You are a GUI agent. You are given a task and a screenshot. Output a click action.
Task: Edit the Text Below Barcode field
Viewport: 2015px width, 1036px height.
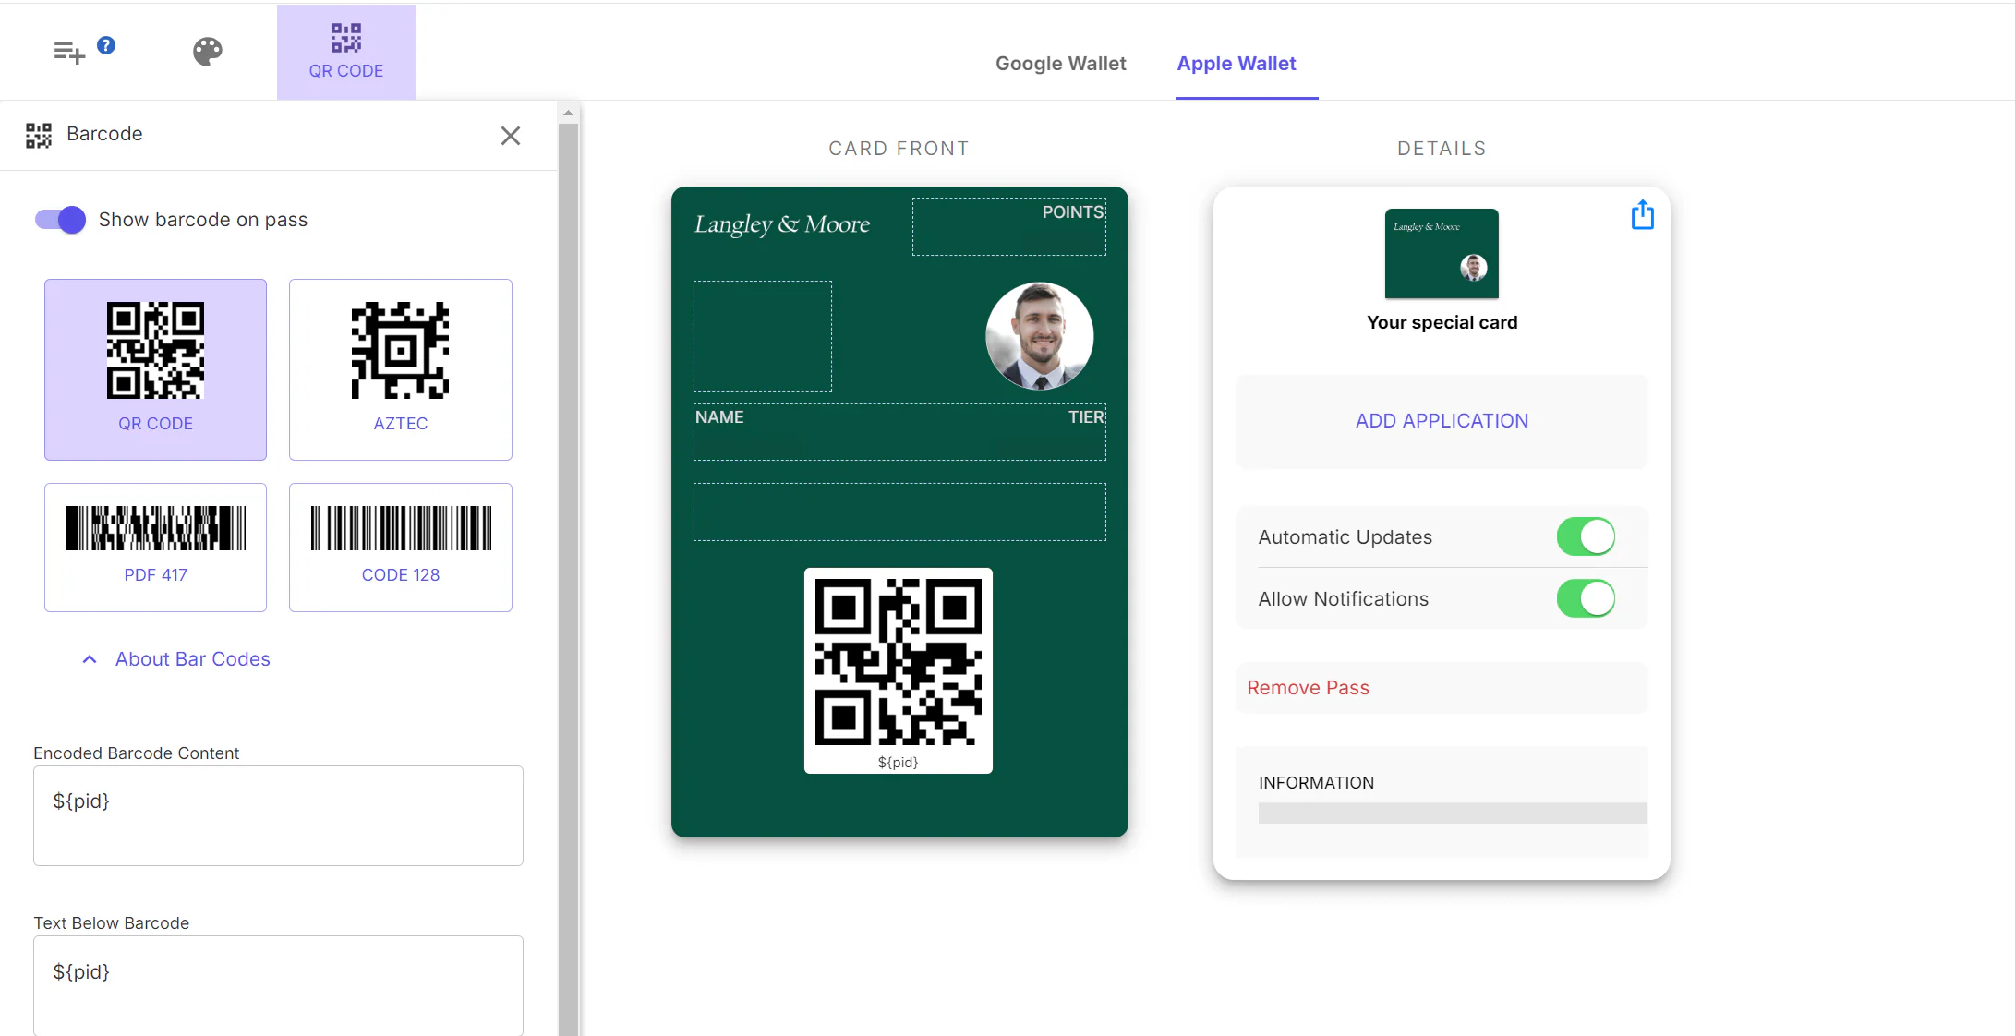(x=278, y=985)
